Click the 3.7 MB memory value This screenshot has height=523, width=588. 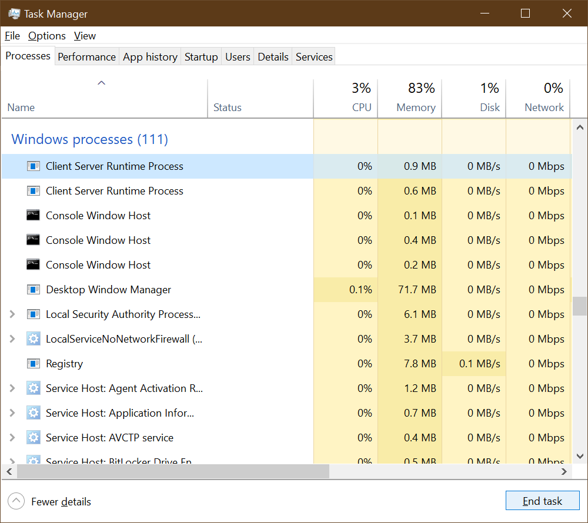420,339
